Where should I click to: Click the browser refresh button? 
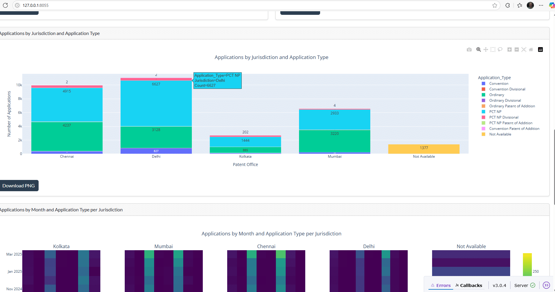[x=5, y=5]
